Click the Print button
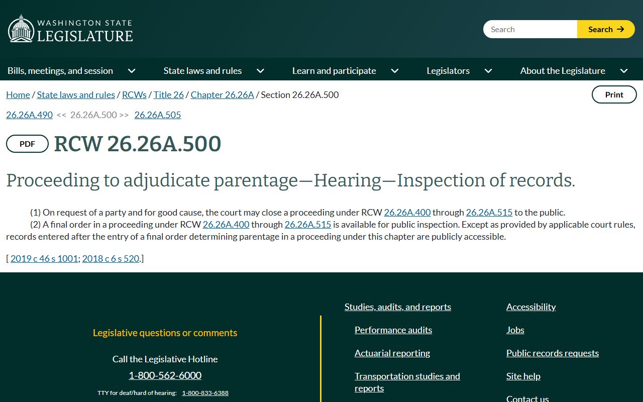 [x=614, y=94]
